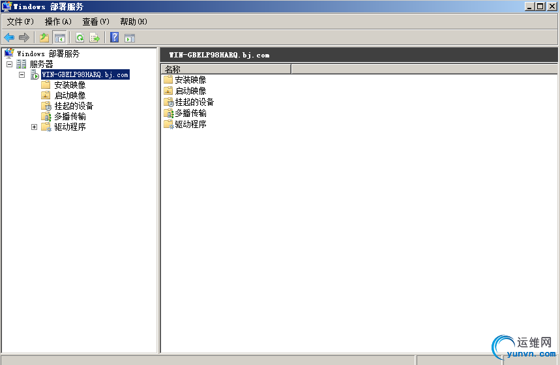560x365 pixels.
Task: Select 启动映像 label in left tree
Action: 70,95
